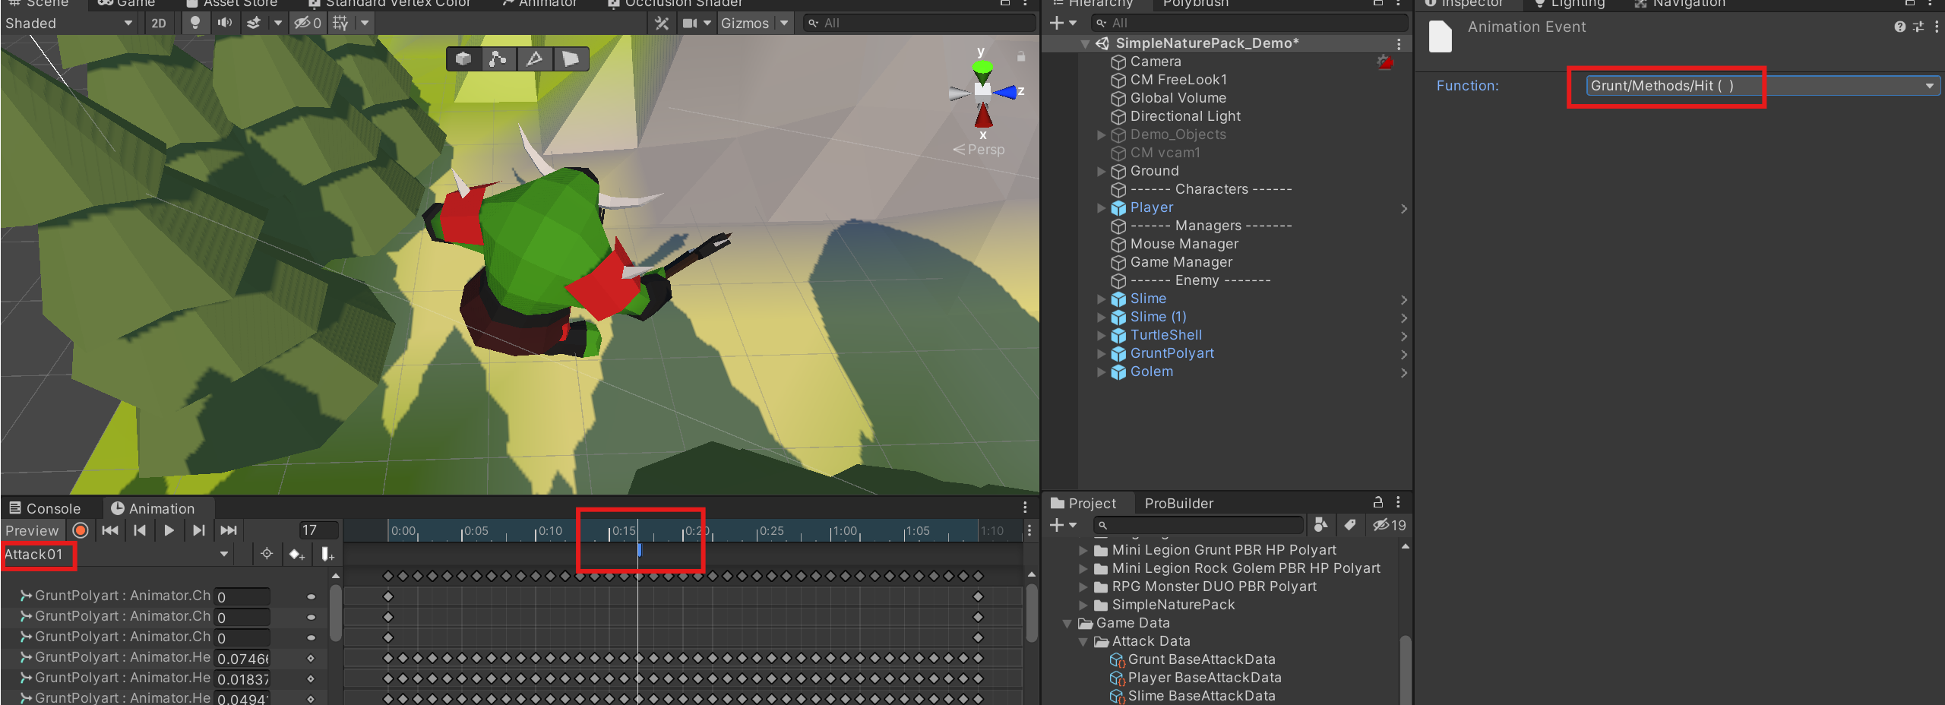Click the Preview button in Animation window
This screenshot has height=705, width=1945.
tap(32, 530)
